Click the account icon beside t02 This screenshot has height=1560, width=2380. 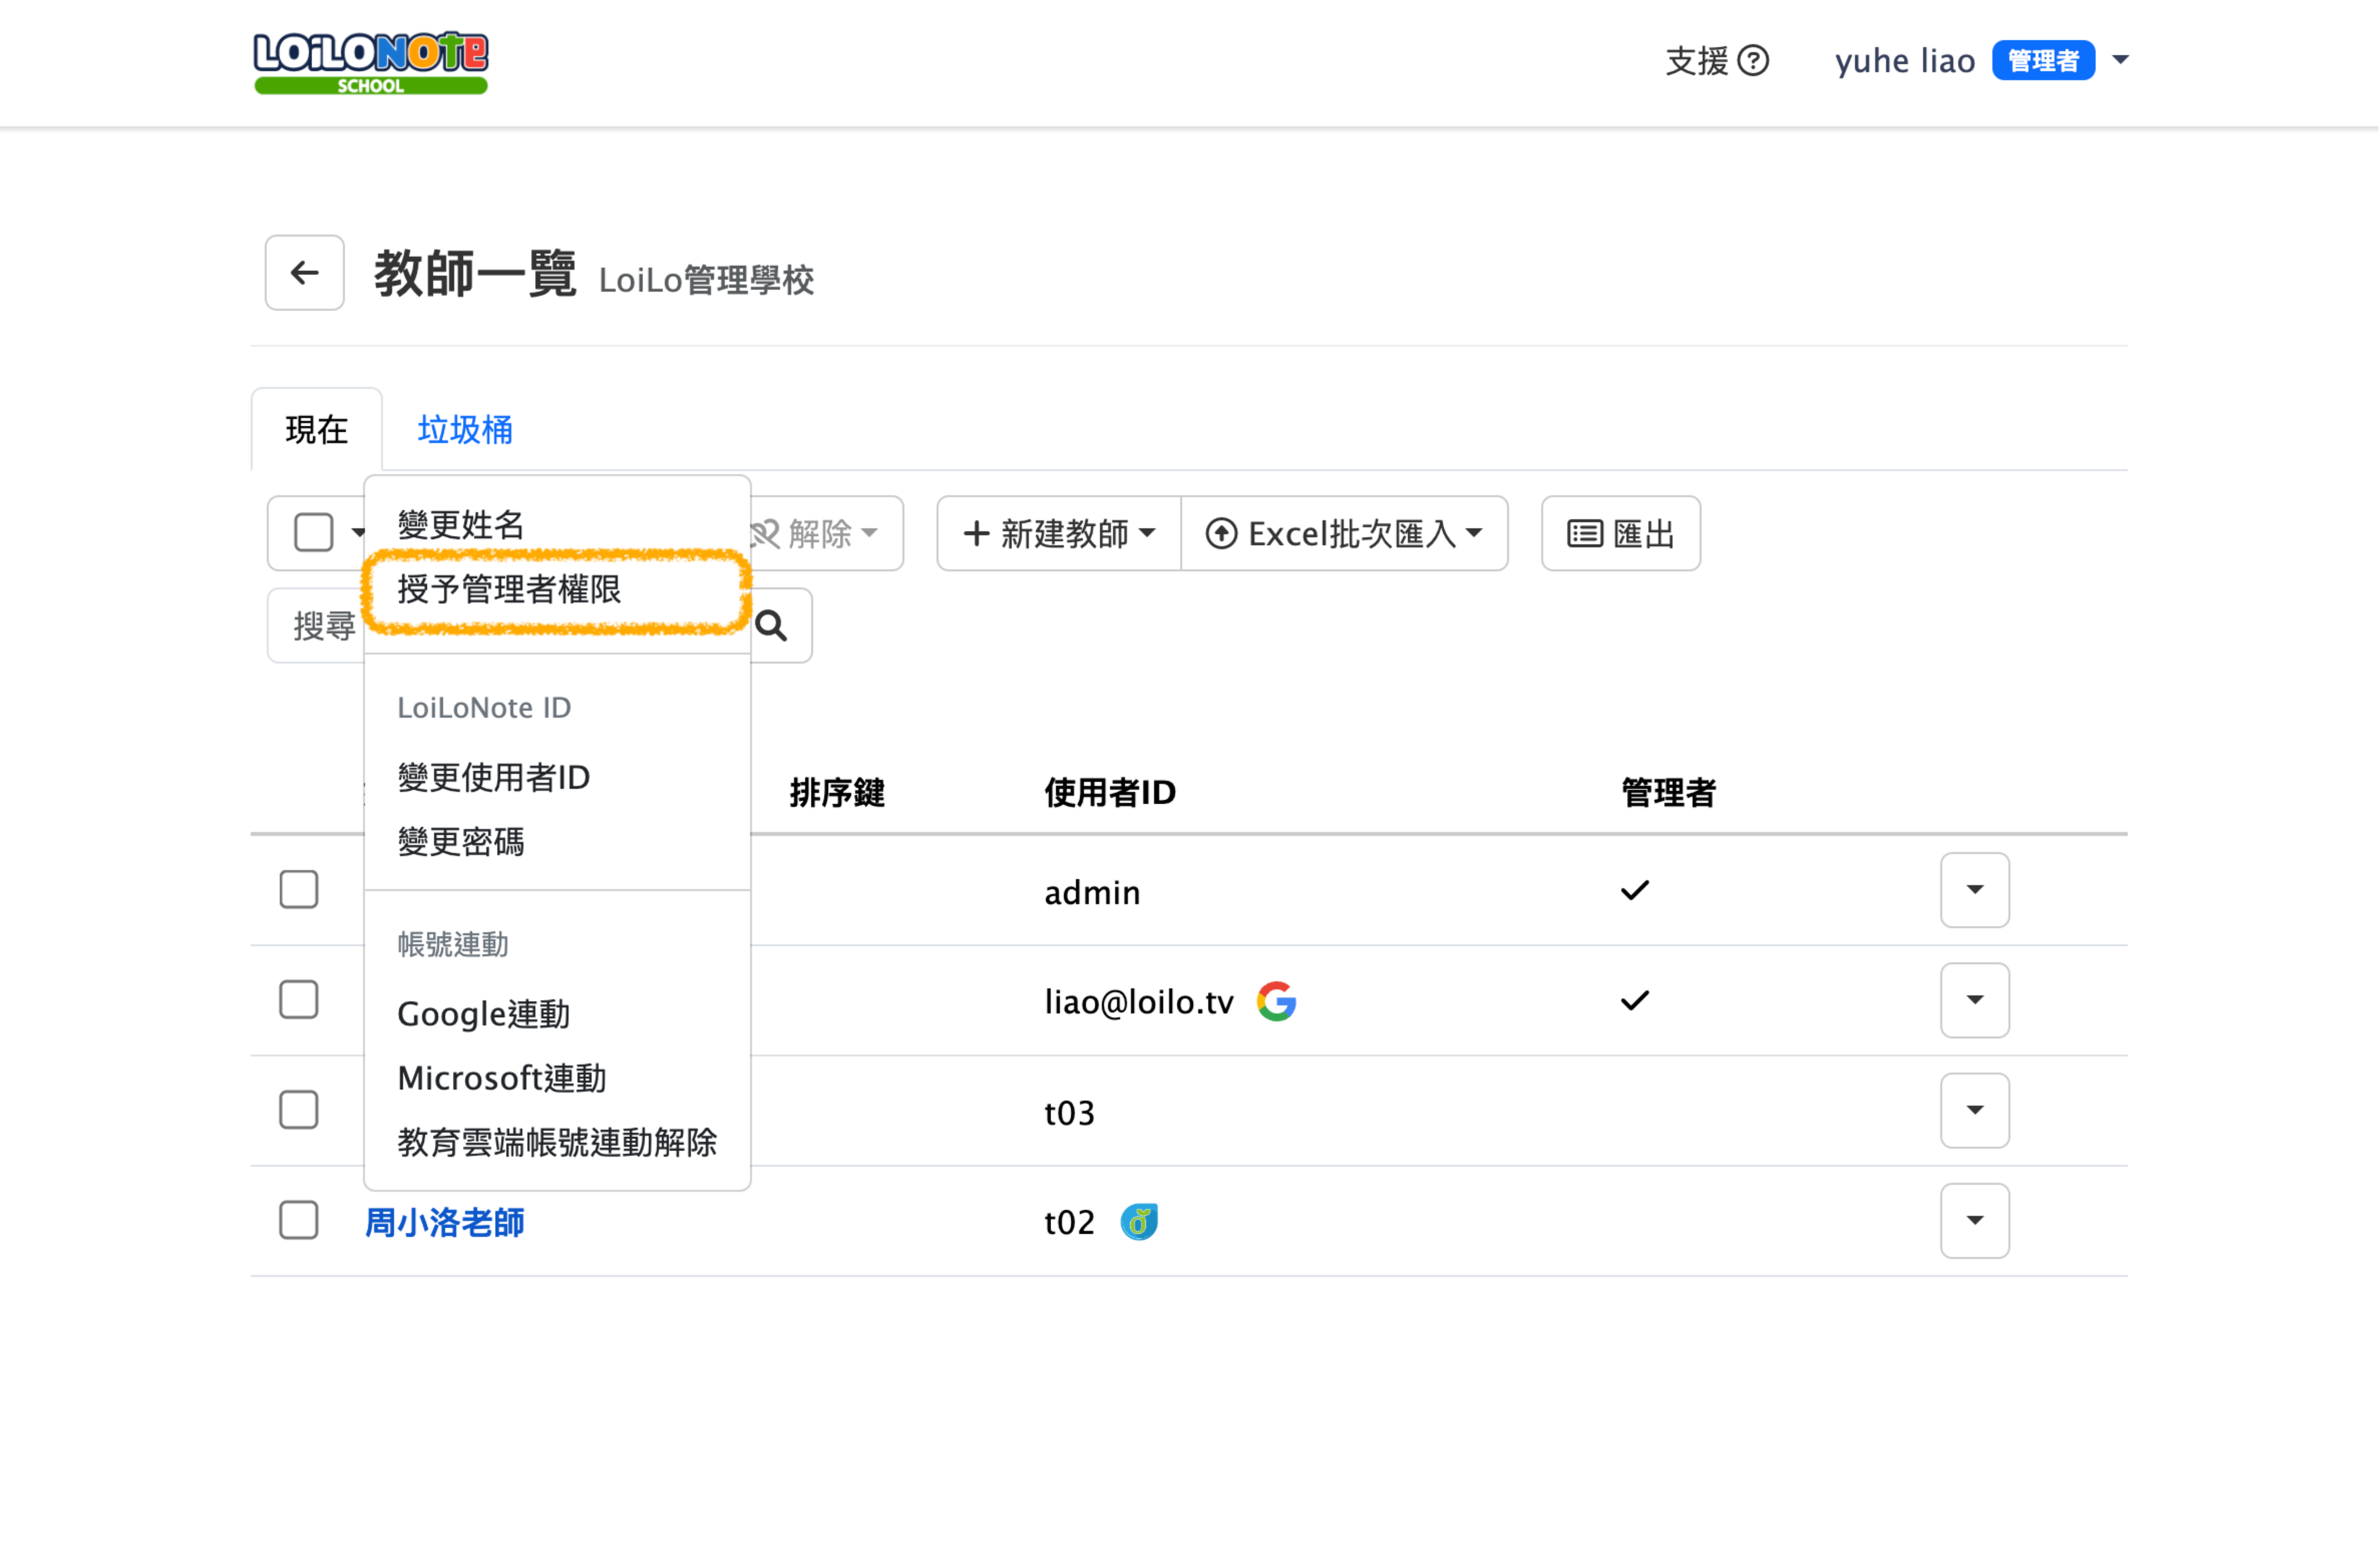click(x=1139, y=1221)
